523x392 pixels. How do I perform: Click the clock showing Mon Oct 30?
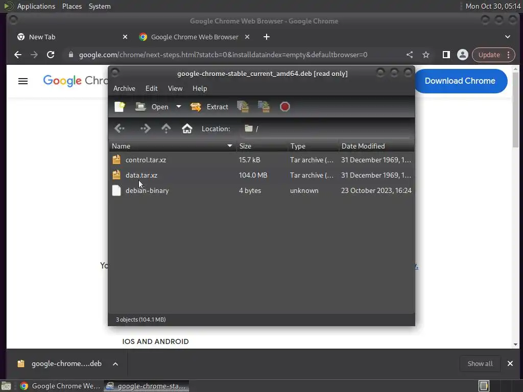coord(493,6)
